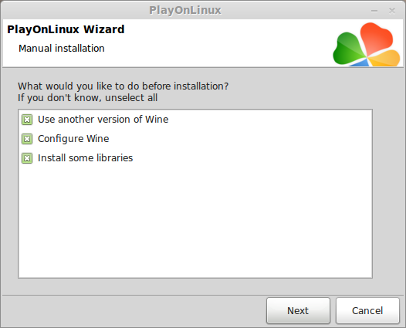Click the 'PlayOnLinux Wizard' heading
Screen dimensions: 406x328
click(x=66, y=29)
